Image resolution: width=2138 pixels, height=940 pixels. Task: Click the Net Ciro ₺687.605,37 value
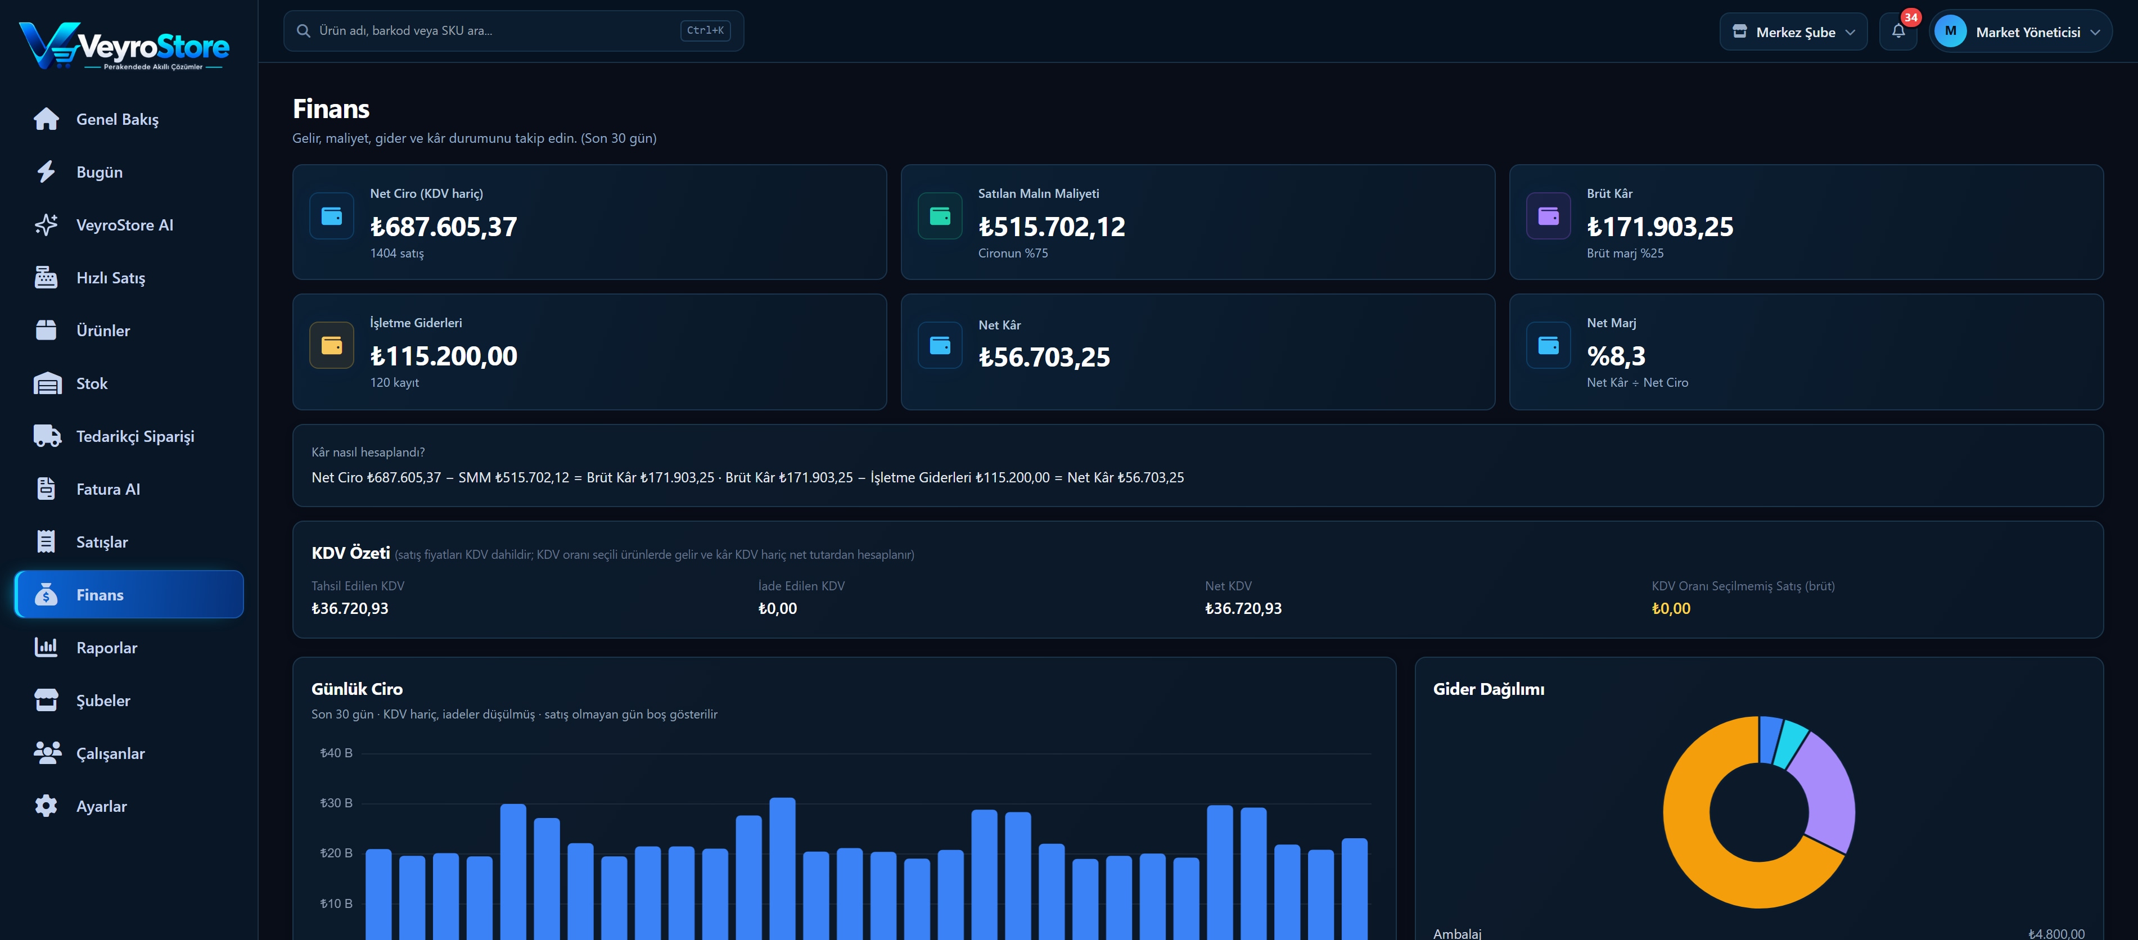(443, 227)
